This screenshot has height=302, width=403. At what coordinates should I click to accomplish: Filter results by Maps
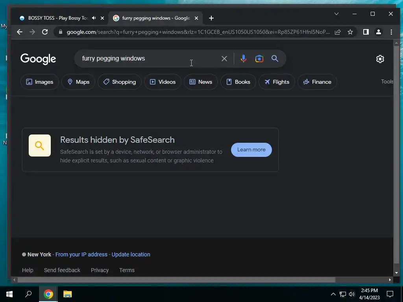click(x=78, y=82)
